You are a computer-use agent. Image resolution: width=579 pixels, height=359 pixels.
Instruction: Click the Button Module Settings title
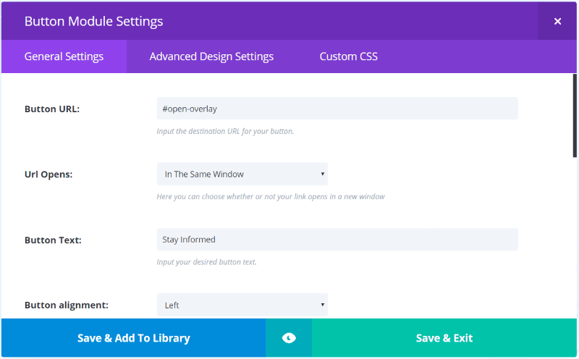(93, 21)
